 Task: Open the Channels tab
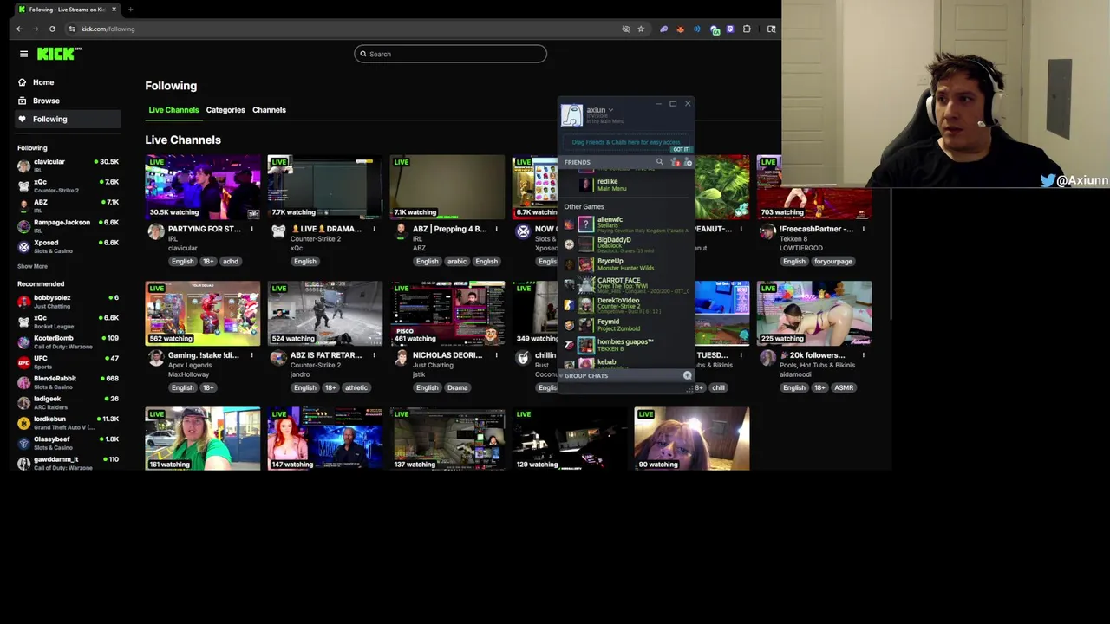click(x=269, y=110)
